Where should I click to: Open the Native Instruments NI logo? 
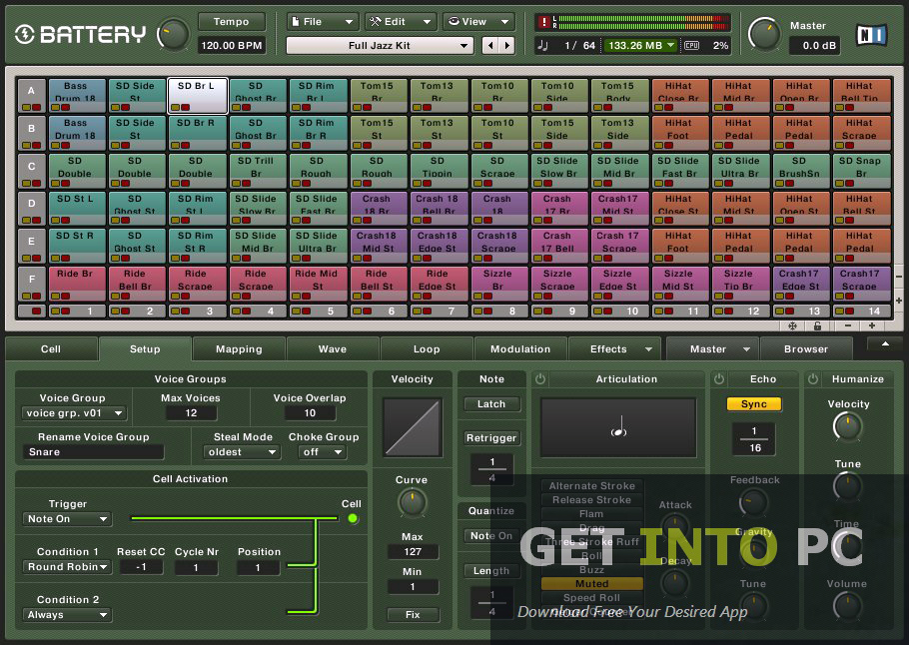(871, 35)
